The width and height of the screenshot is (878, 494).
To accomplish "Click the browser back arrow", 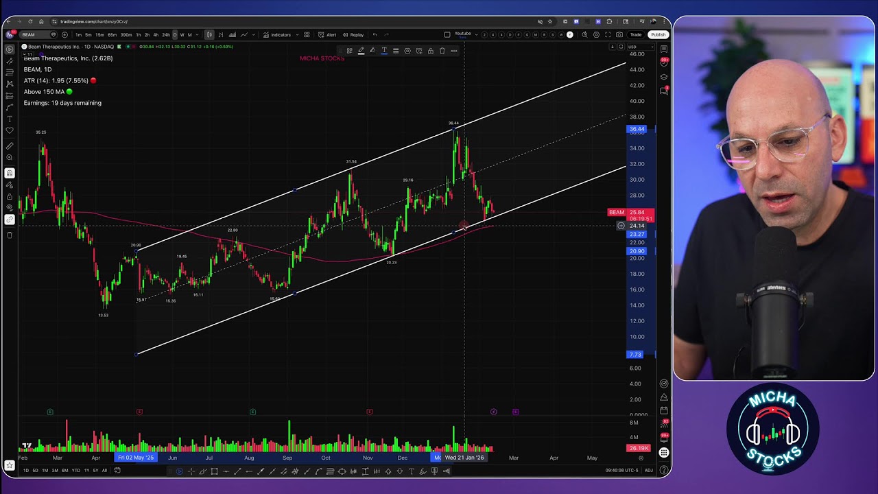I will pos(8,21).
